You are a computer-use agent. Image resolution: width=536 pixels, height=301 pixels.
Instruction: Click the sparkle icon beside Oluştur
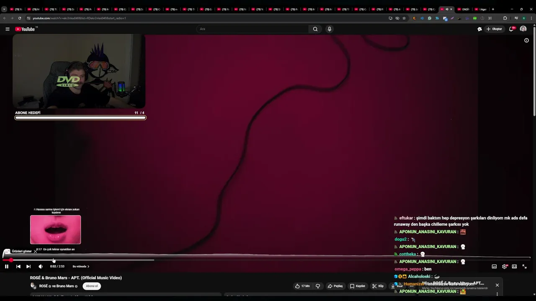click(x=479, y=29)
